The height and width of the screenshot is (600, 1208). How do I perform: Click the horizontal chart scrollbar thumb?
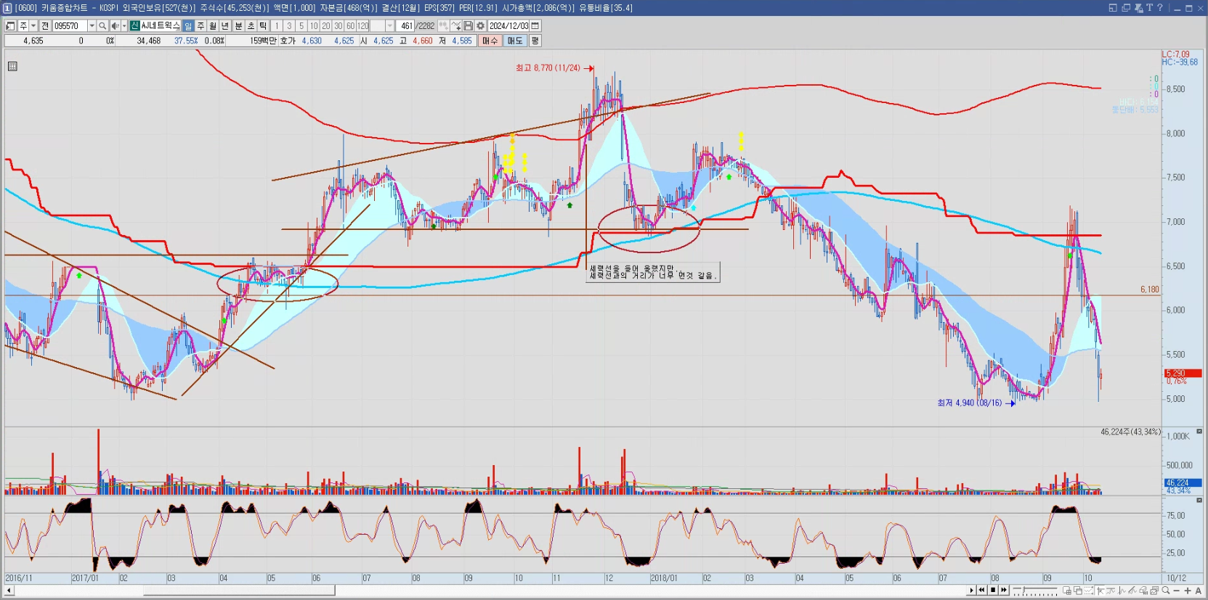click(x=239, y=591)
